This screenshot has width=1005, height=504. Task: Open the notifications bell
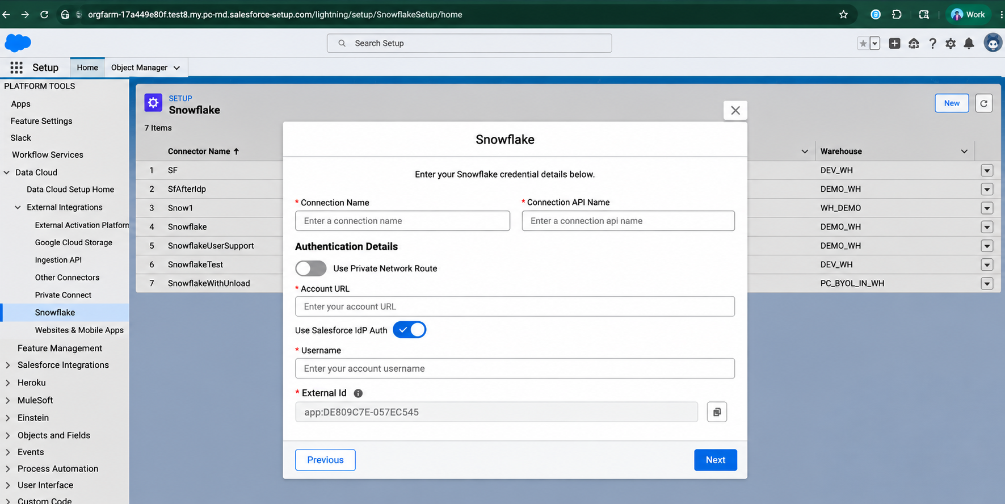coord(969,44)
